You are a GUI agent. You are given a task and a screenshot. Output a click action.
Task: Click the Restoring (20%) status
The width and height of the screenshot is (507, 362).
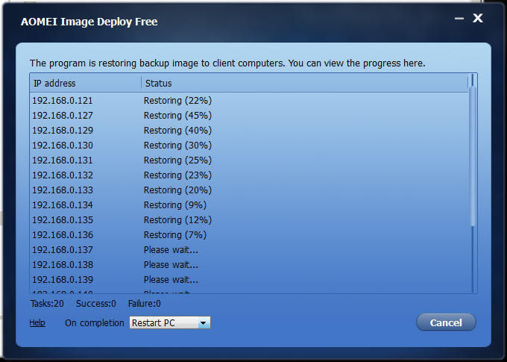[x=177, y=190]
